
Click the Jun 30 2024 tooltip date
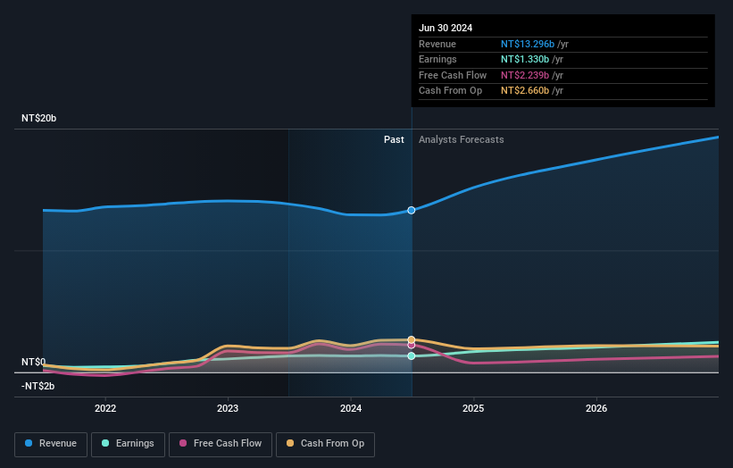[x=446, y=28]
